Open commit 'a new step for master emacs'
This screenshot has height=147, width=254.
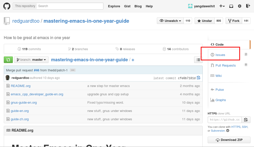(108, 86)
